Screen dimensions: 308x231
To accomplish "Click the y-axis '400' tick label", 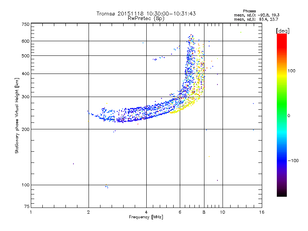I will tap(25, 74).
